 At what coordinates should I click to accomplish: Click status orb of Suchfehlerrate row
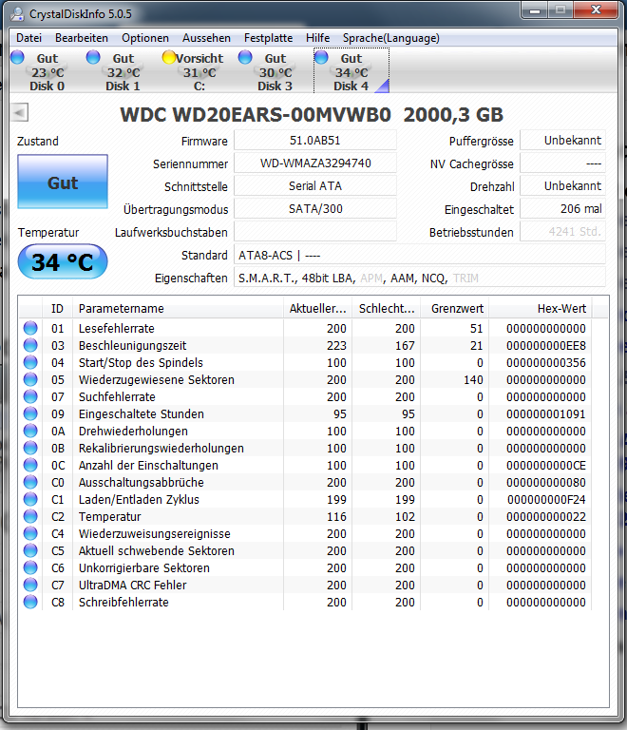tap(30, 396)
